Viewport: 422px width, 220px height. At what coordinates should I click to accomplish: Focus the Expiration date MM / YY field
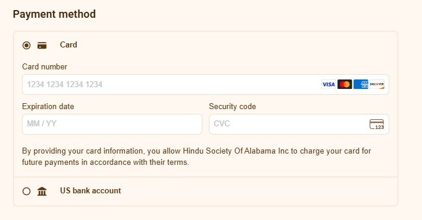pyautogui.click(x=112, y=124)
